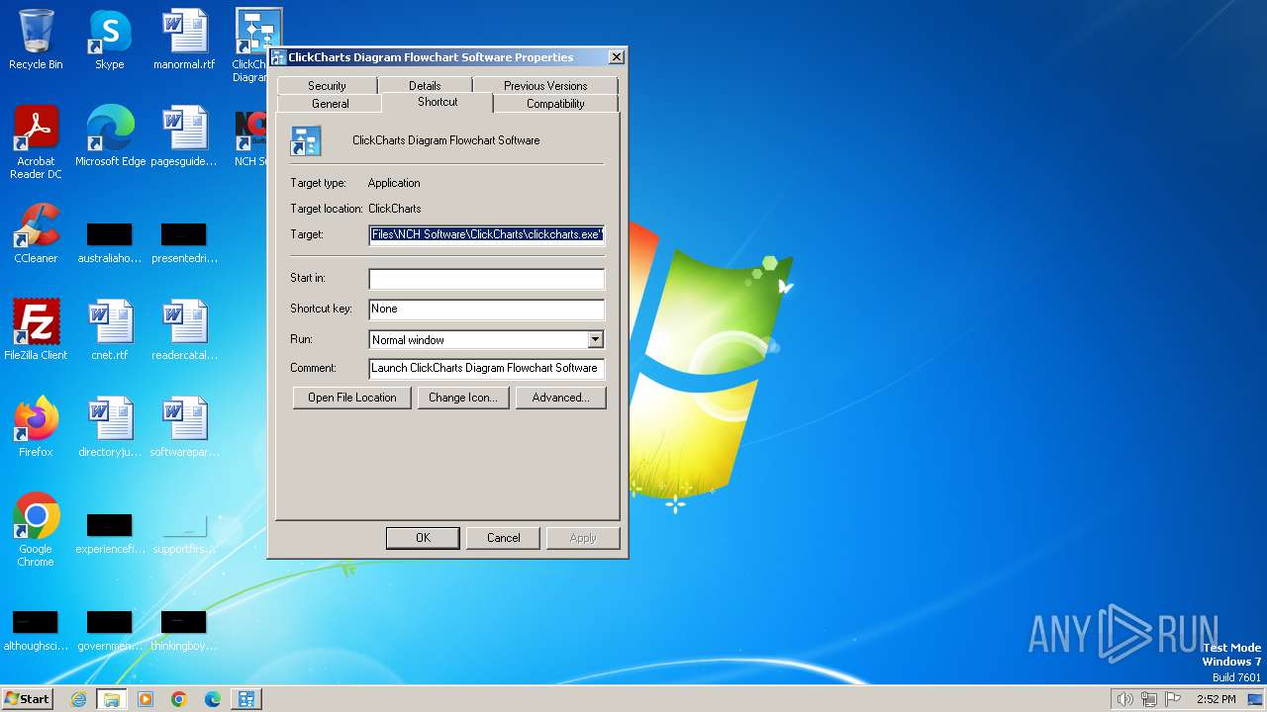Screen dimensions: 1267x712
Task: Select the cnet.rtf document icon
Action: tap(109, 330)
